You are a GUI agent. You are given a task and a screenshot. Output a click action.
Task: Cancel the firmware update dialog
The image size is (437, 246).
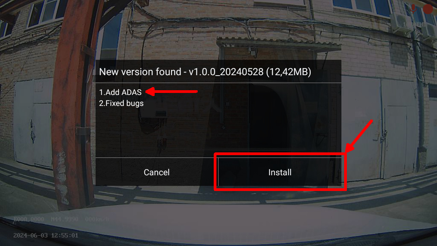pyautogui.click(x=157, y=172)
